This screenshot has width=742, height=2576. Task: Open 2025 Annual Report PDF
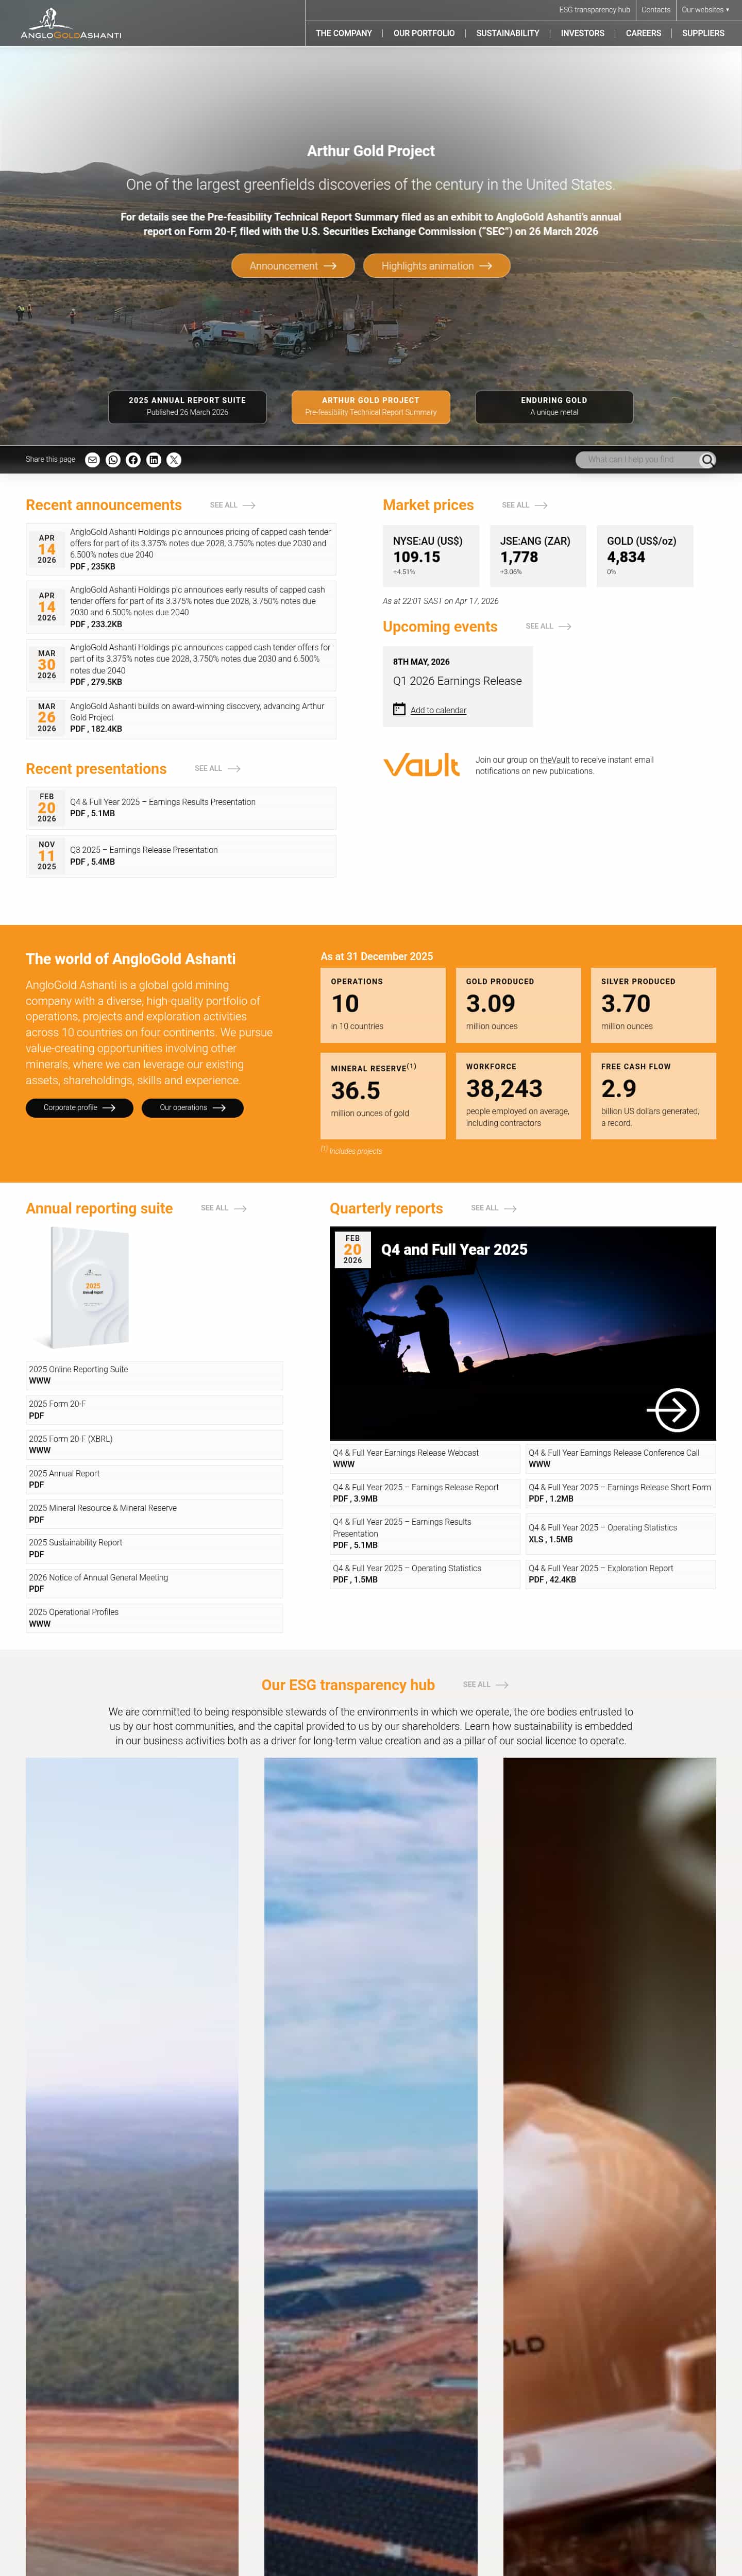click(154, 1479)
